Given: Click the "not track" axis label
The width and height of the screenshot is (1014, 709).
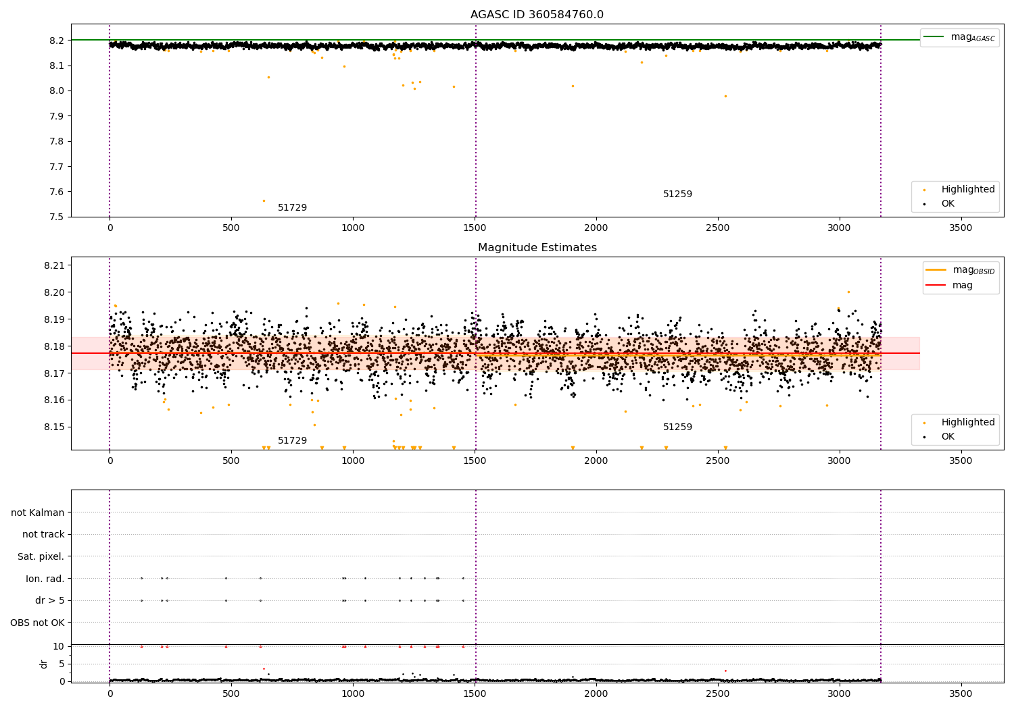Looking at the screenshot, I should coord(43,535).
